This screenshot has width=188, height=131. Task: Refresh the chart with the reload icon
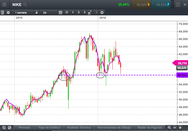4,128
